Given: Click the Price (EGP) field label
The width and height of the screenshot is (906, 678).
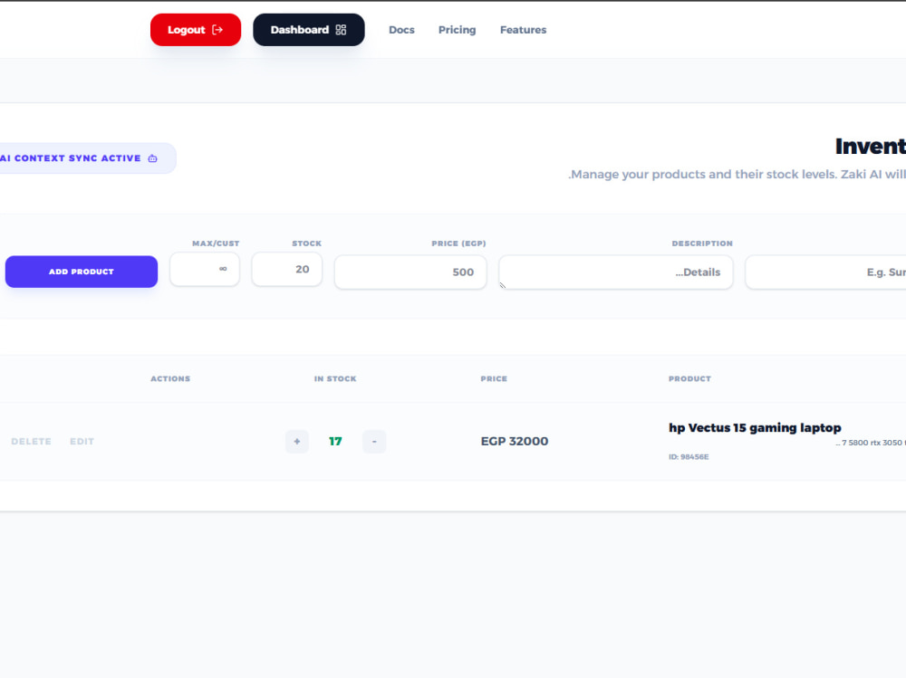Looking at the screenshot, I should pyautogui.click(x=458, y=244).
